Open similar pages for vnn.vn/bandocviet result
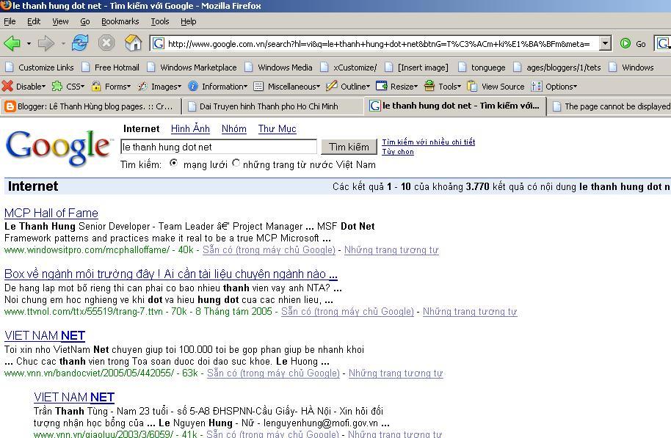 click(x=396, y=373)
